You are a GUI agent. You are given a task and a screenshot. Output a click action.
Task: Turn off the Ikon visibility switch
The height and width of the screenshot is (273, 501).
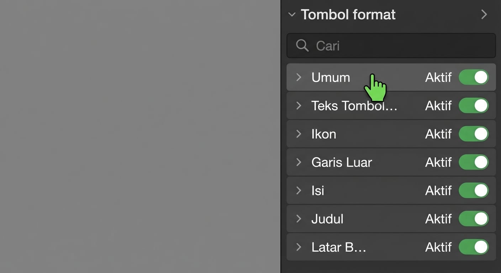pyautogui.click(x=474, y=134)
